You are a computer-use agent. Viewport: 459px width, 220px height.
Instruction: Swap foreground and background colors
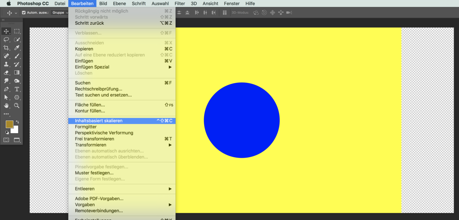[17, 122]
